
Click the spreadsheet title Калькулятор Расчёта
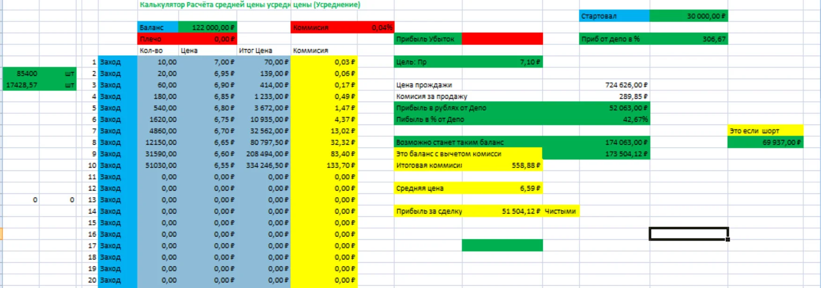pos(250,5)
